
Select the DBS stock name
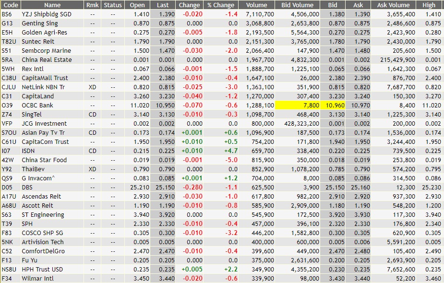(x=27, y=188)
